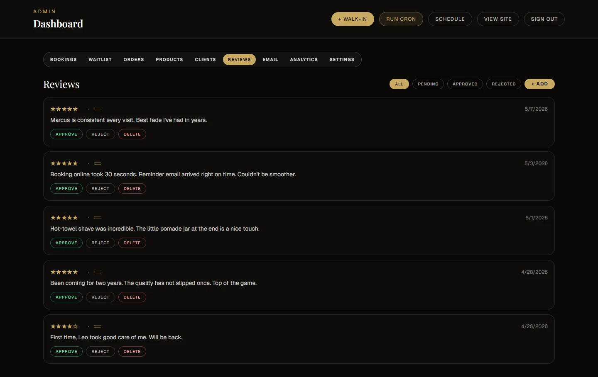Reject the two years review
598x377 pixels.
[x=100, y=297]
